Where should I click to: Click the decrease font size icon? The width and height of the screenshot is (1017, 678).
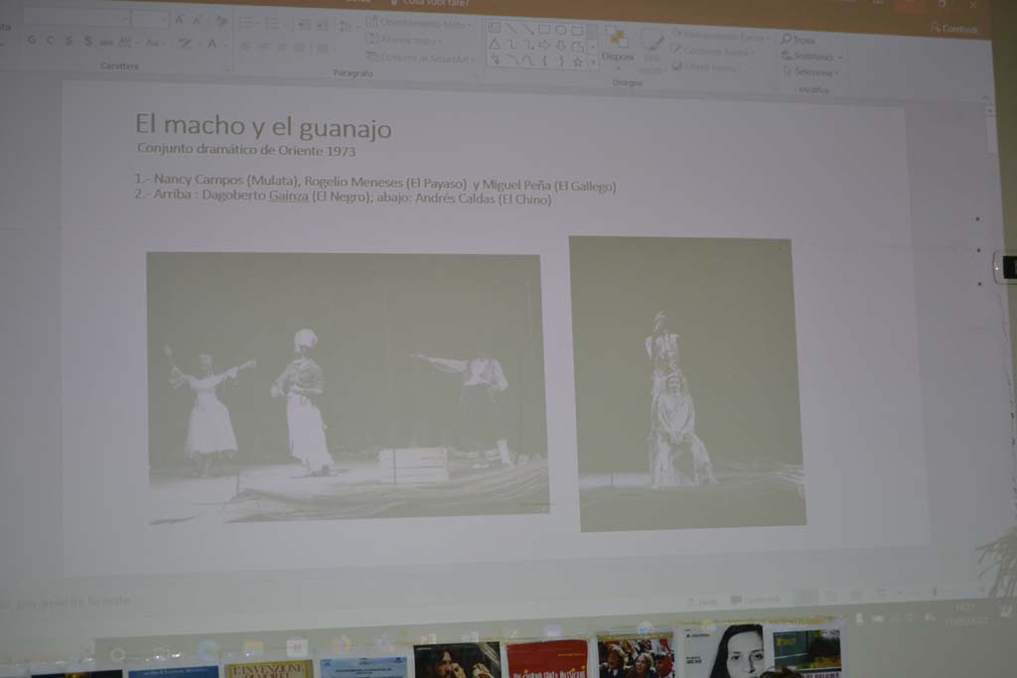(198, 20)
